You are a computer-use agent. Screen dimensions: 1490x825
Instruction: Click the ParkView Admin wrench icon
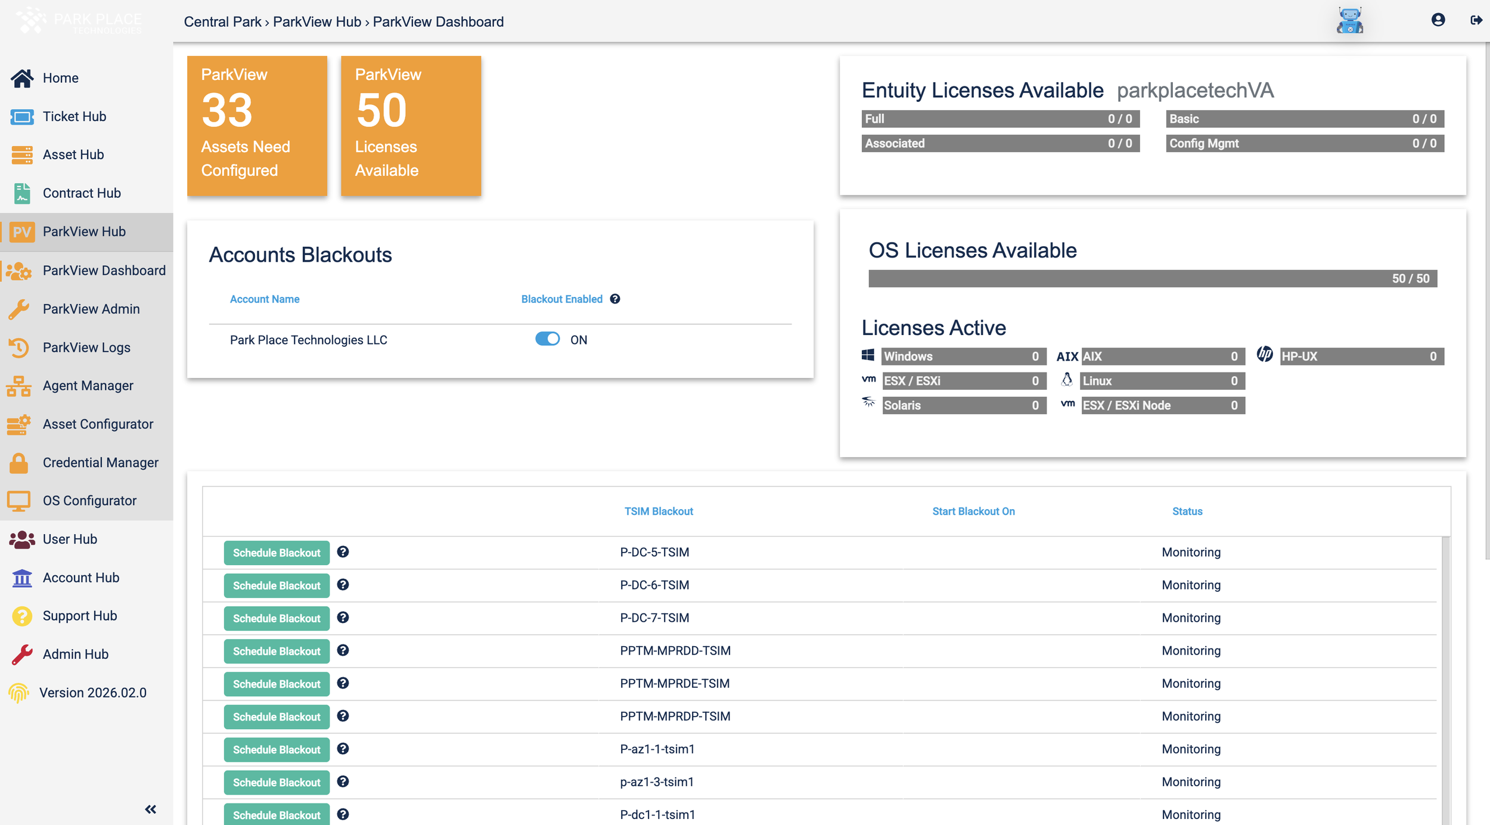click(x=19, y=309)
